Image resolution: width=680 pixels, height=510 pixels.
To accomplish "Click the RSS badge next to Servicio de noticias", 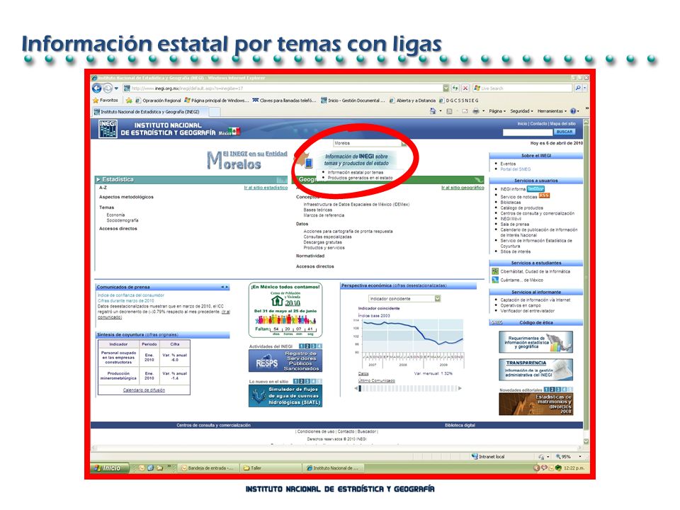I will click(544, 195).
